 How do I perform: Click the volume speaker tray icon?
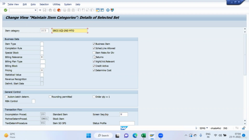220,135
